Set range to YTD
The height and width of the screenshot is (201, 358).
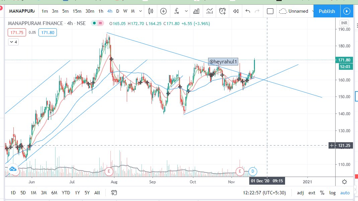coord(66,193)
